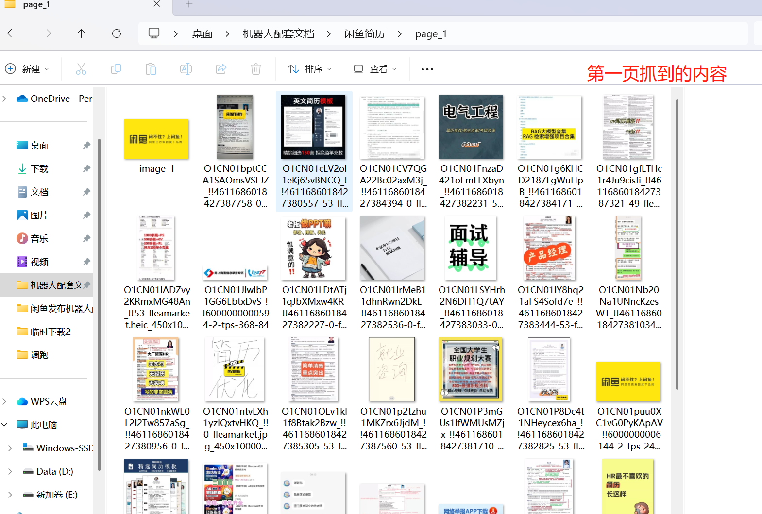Click the Share icon in toolbar
This screenshot has width=762, height=514.
pos(221,69)
